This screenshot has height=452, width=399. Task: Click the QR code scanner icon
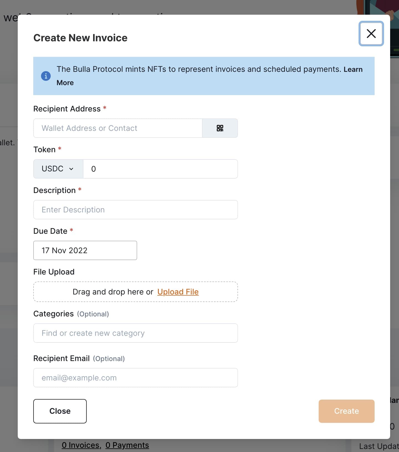tap(220, 128)
